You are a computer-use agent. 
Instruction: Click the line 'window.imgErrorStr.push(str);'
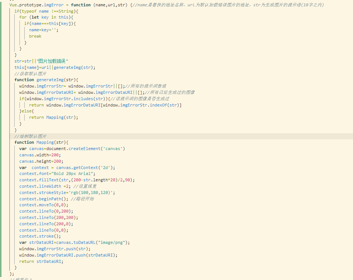pyautogui.click(x=55, y=249)
